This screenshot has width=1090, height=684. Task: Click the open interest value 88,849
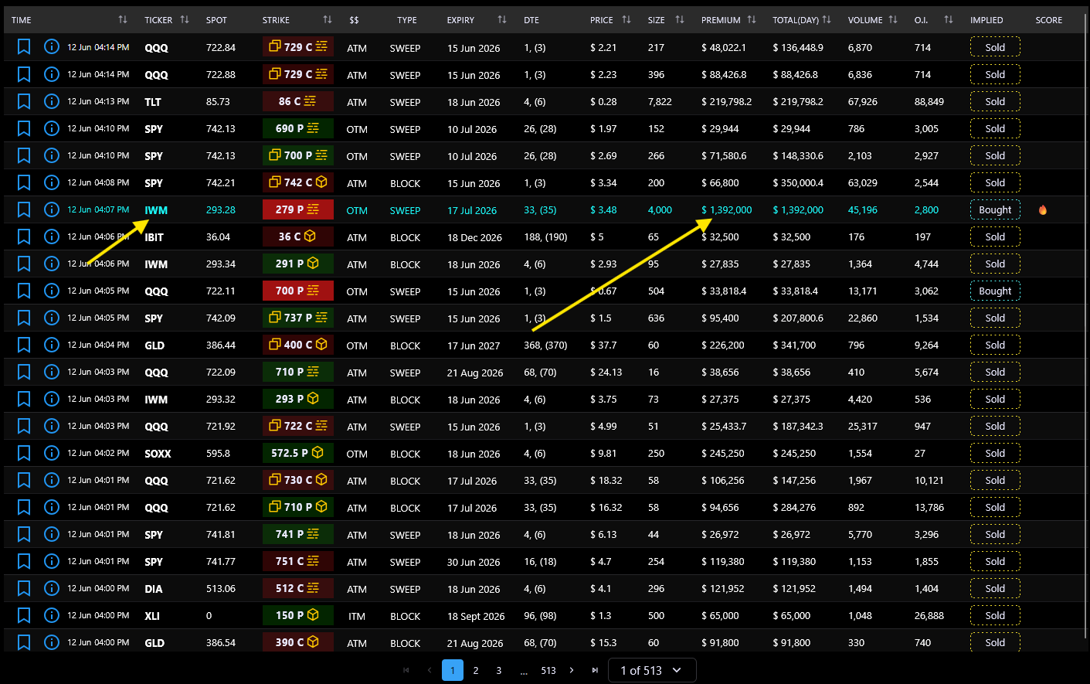click(929, 102)
